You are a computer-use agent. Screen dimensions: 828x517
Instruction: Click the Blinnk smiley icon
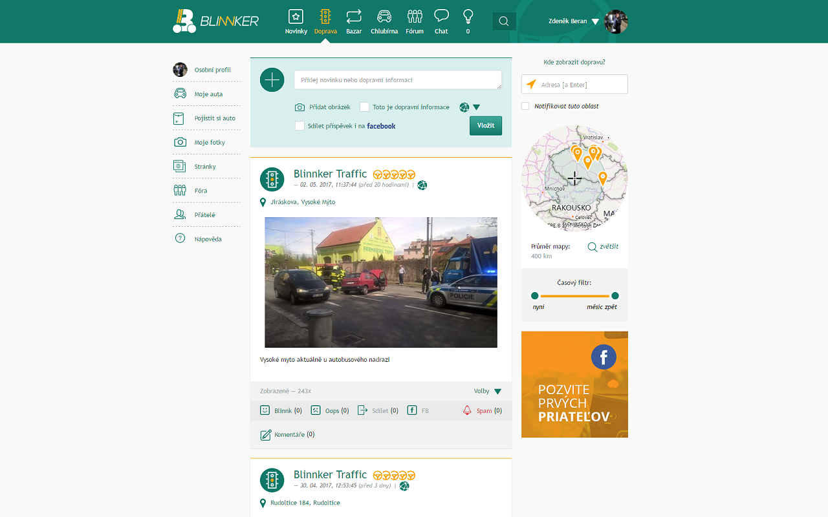tap(265, 410)
